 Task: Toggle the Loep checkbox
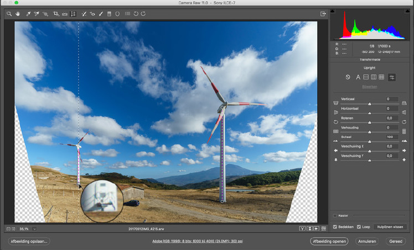pyautogui.click(x=359, y=227)
